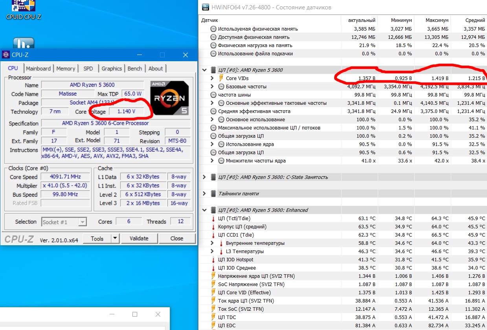
Task: Click the clock icon beside частота шины
Action: pos(213,95)
